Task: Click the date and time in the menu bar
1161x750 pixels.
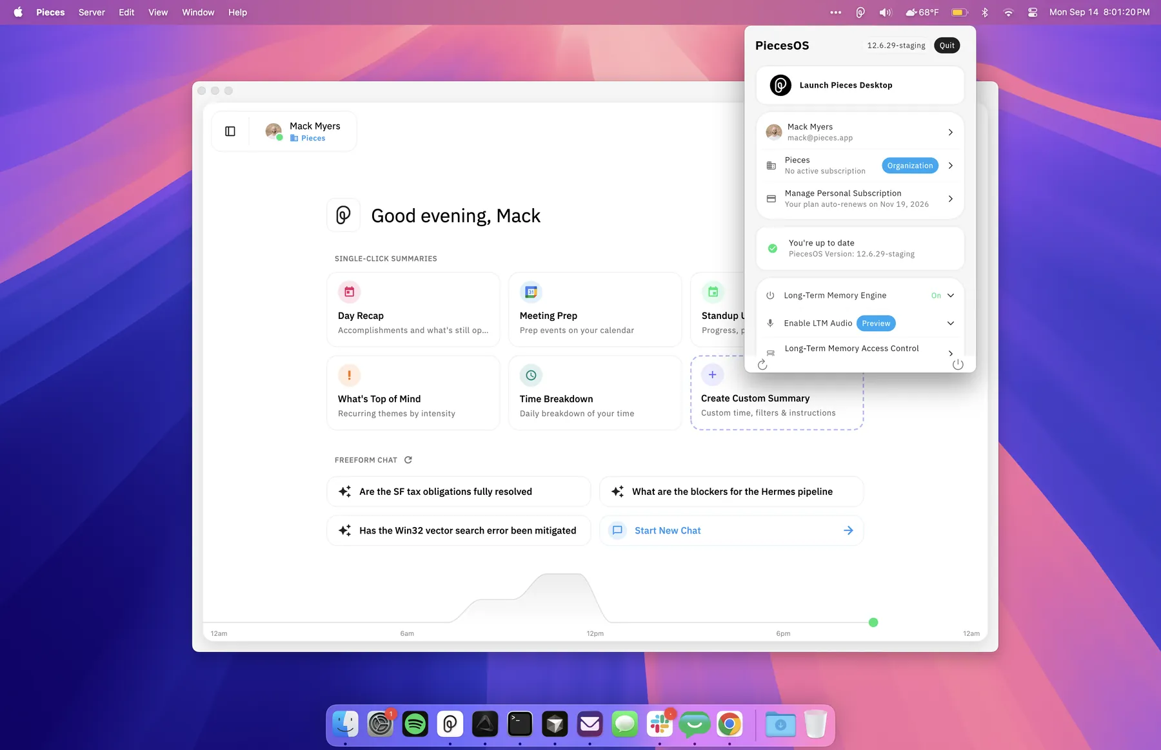Action: 1099,12
